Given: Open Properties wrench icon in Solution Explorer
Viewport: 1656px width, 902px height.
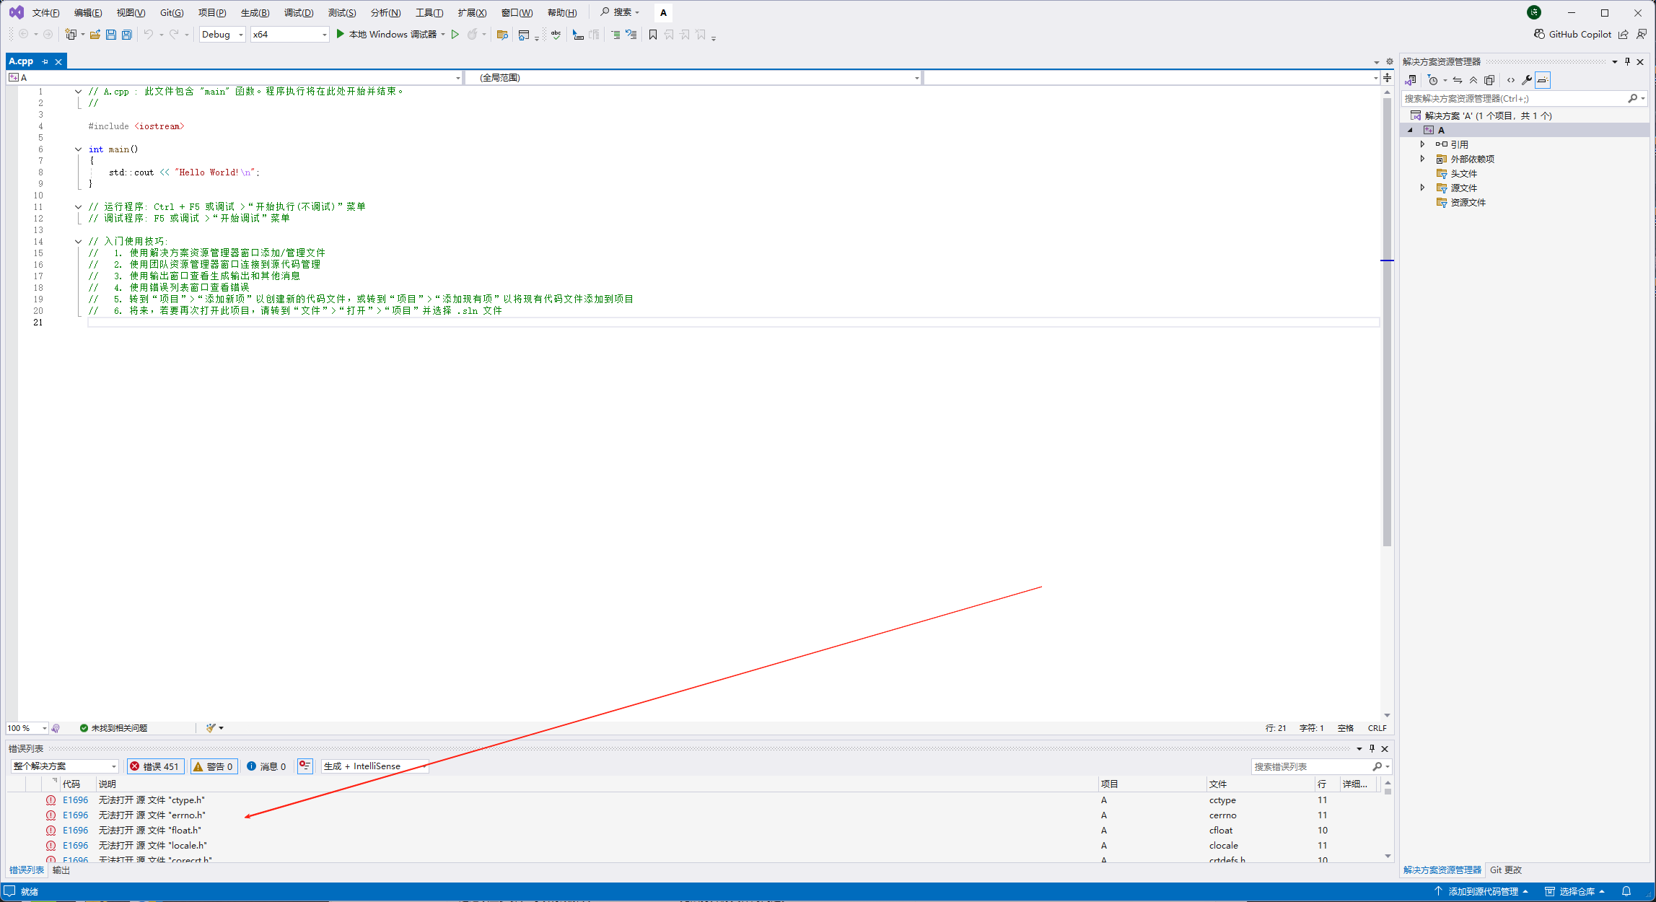Looking at the screenshot, I should click(1526, 80).
